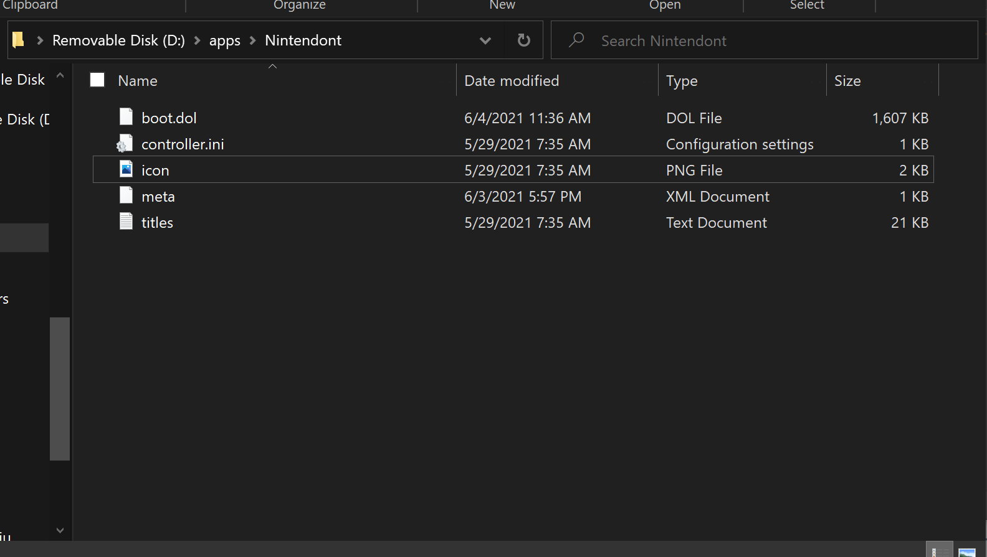
Task: Open the address bar history dropdown
Action: coord(485,40)
